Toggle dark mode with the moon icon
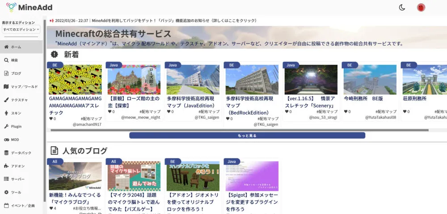The width and height of the screenshot is (447, 214). [x=402, y=7]
